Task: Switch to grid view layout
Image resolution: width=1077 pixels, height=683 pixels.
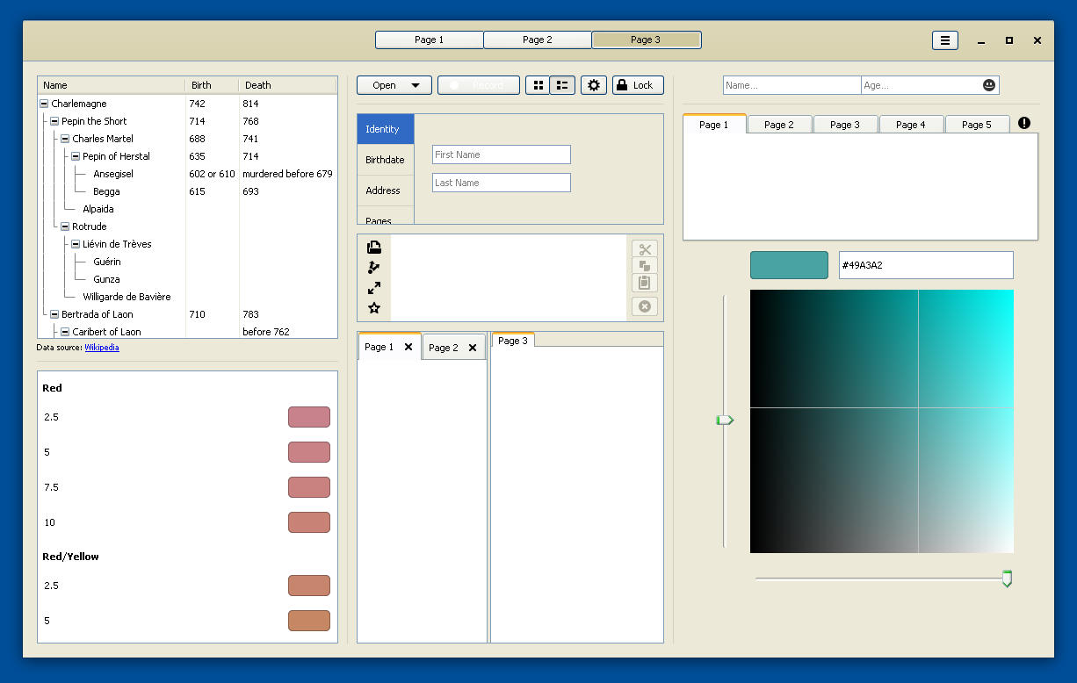Action: (x=538, y=85)
